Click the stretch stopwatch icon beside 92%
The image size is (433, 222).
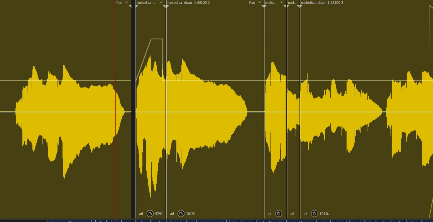150,214
